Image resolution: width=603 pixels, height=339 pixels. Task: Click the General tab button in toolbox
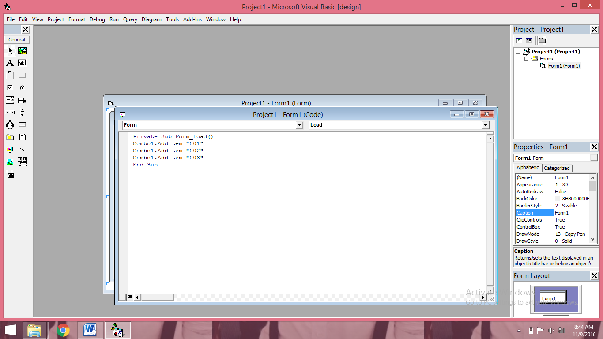click(x=17, y=40)
